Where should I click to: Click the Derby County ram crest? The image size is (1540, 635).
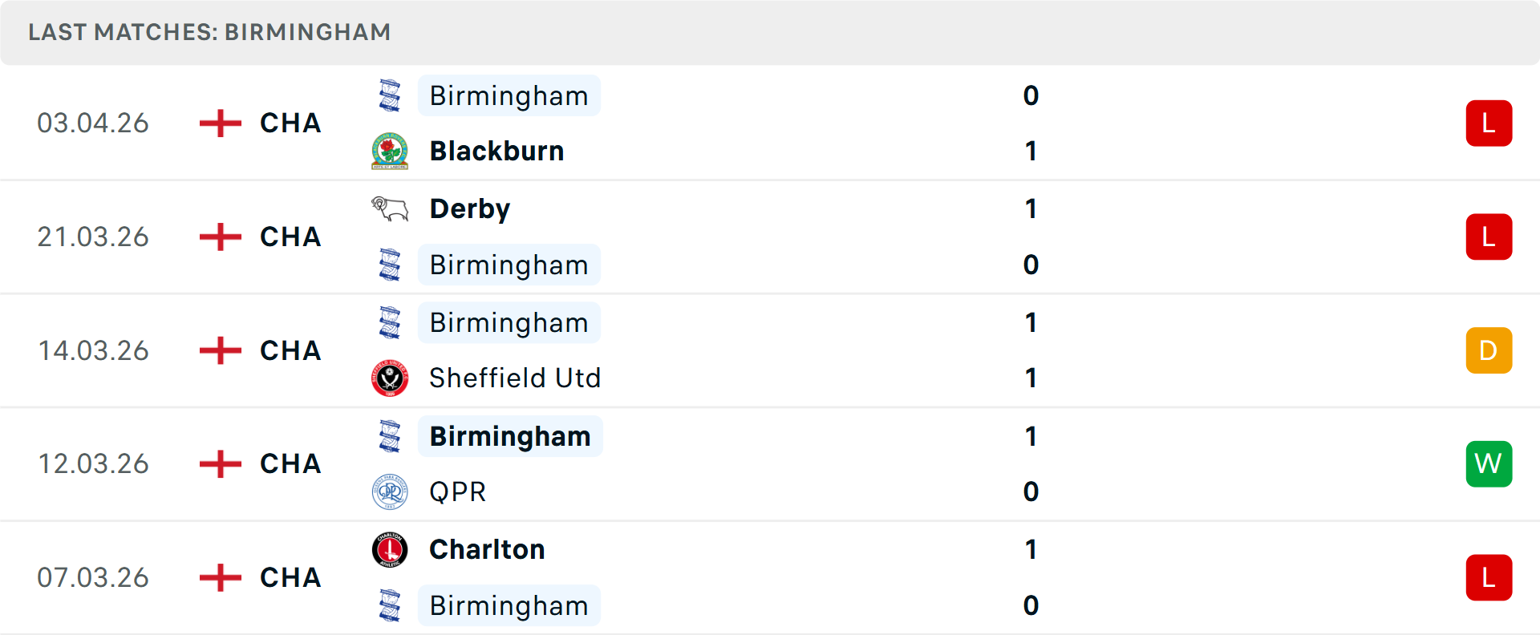(390, 209)
